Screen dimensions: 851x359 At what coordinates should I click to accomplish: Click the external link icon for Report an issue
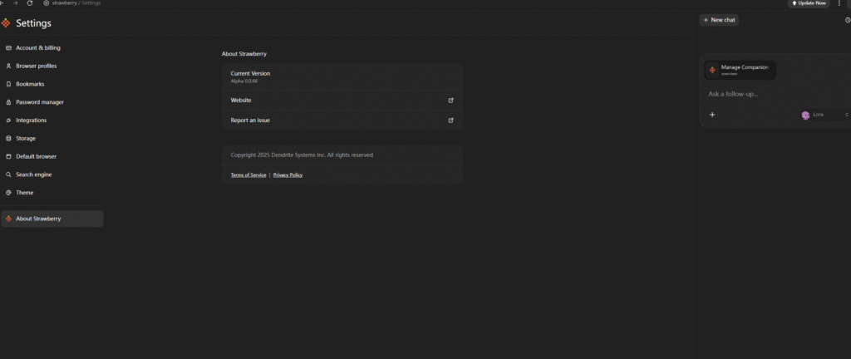pos(450,120)
